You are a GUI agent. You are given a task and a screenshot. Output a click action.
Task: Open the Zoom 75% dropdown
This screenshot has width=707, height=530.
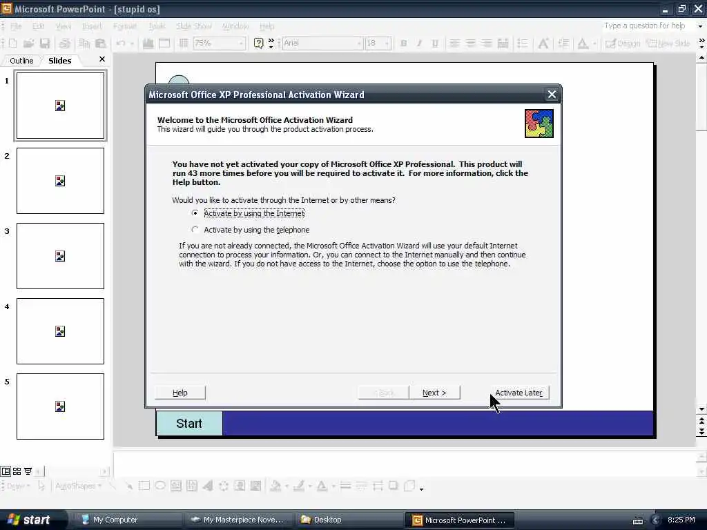pyautogui.click(x=241, y=43)
